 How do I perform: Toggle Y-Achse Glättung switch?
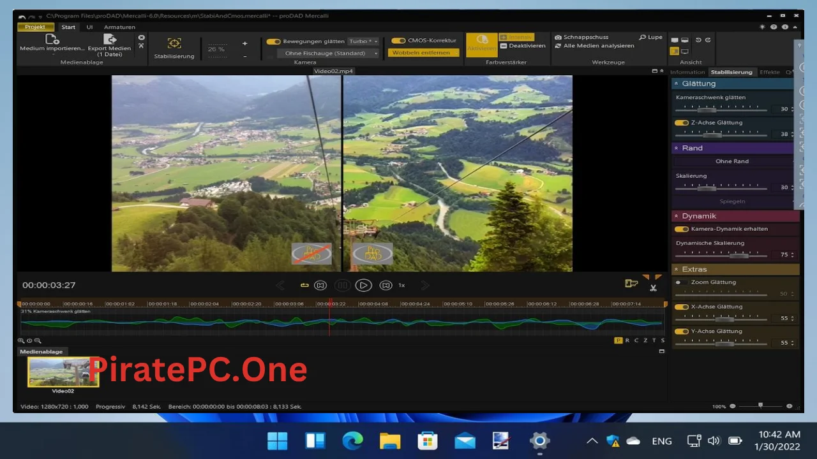[x=682, y=331]
